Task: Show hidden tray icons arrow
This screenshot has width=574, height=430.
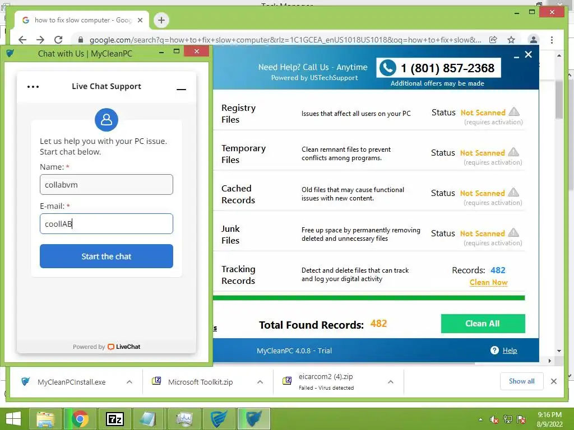Action: [x=480, y=419]
